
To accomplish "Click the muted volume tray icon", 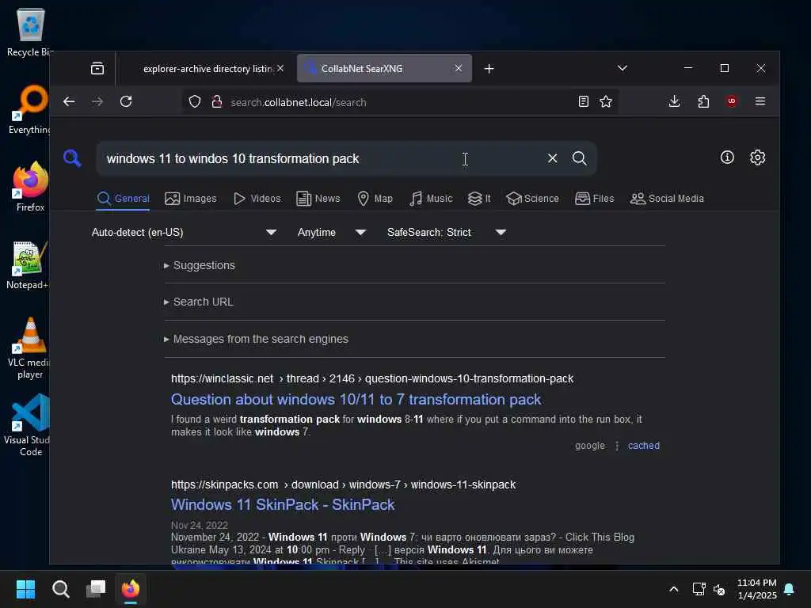I will pos(719,589).
